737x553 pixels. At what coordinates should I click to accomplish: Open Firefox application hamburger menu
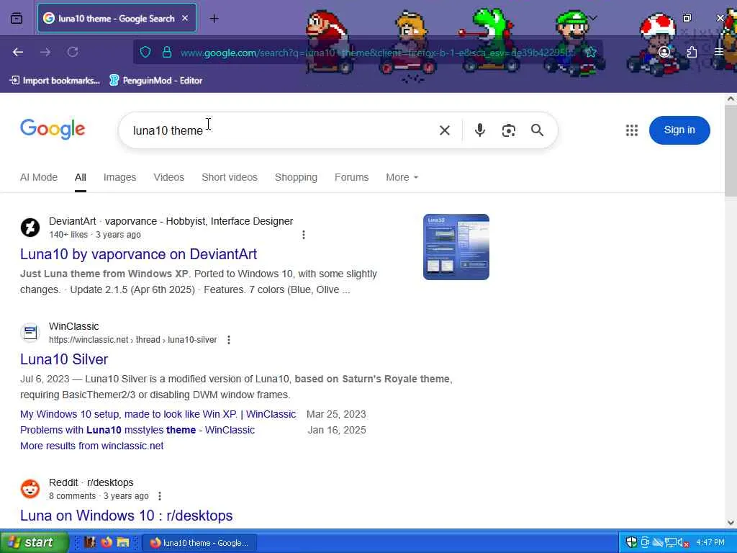coord(719,52)
